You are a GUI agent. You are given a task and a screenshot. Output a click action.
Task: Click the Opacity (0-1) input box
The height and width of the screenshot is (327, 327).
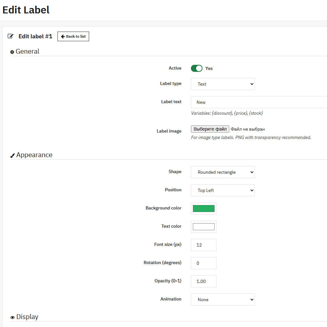203,281
